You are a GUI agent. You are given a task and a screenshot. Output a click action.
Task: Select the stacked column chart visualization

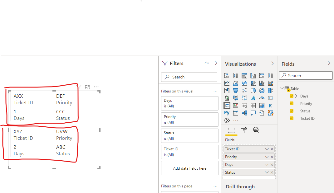pos(236,76)
